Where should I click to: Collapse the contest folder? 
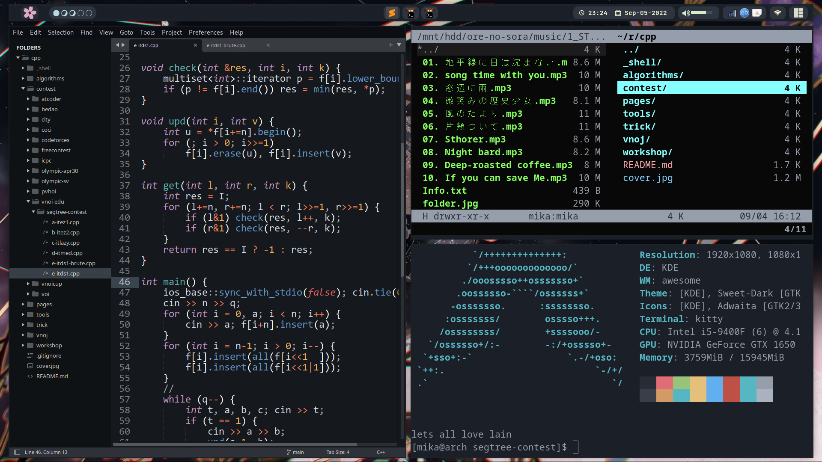23,89
